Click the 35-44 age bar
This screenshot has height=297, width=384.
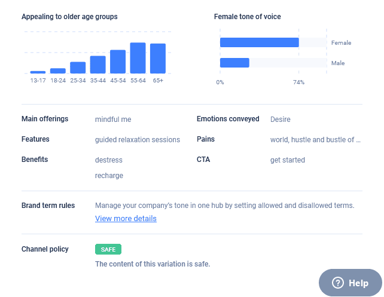click(98, 65)
